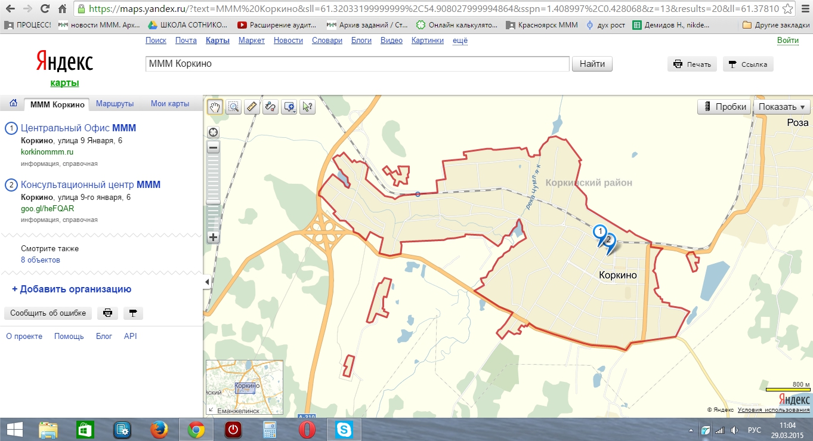Collapse the left search results panel
813x441 pixels.
pyautogui.click(x=206, y=282)
